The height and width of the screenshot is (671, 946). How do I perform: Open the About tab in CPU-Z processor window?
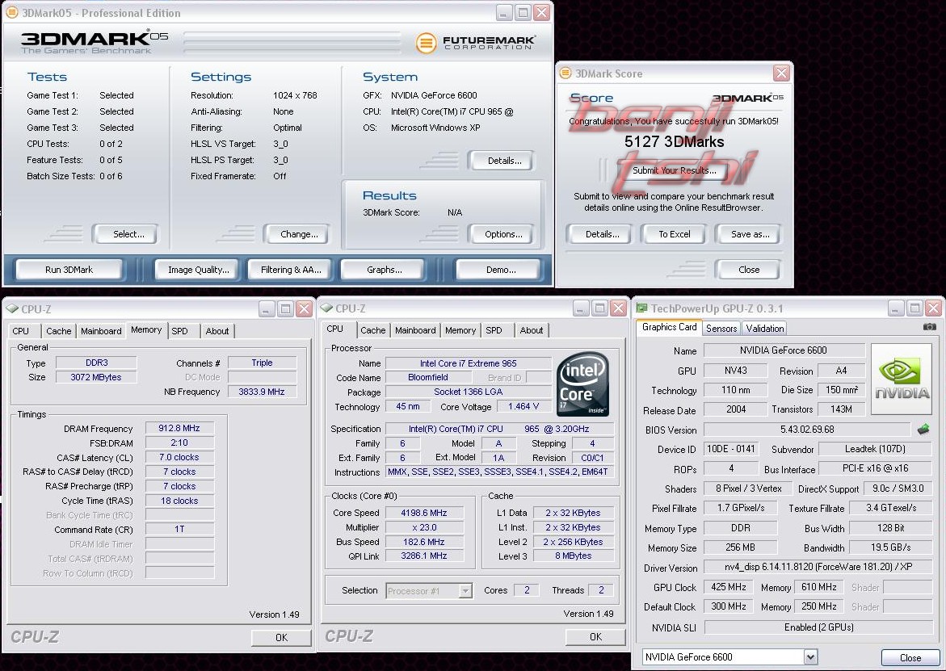[532, 330]
